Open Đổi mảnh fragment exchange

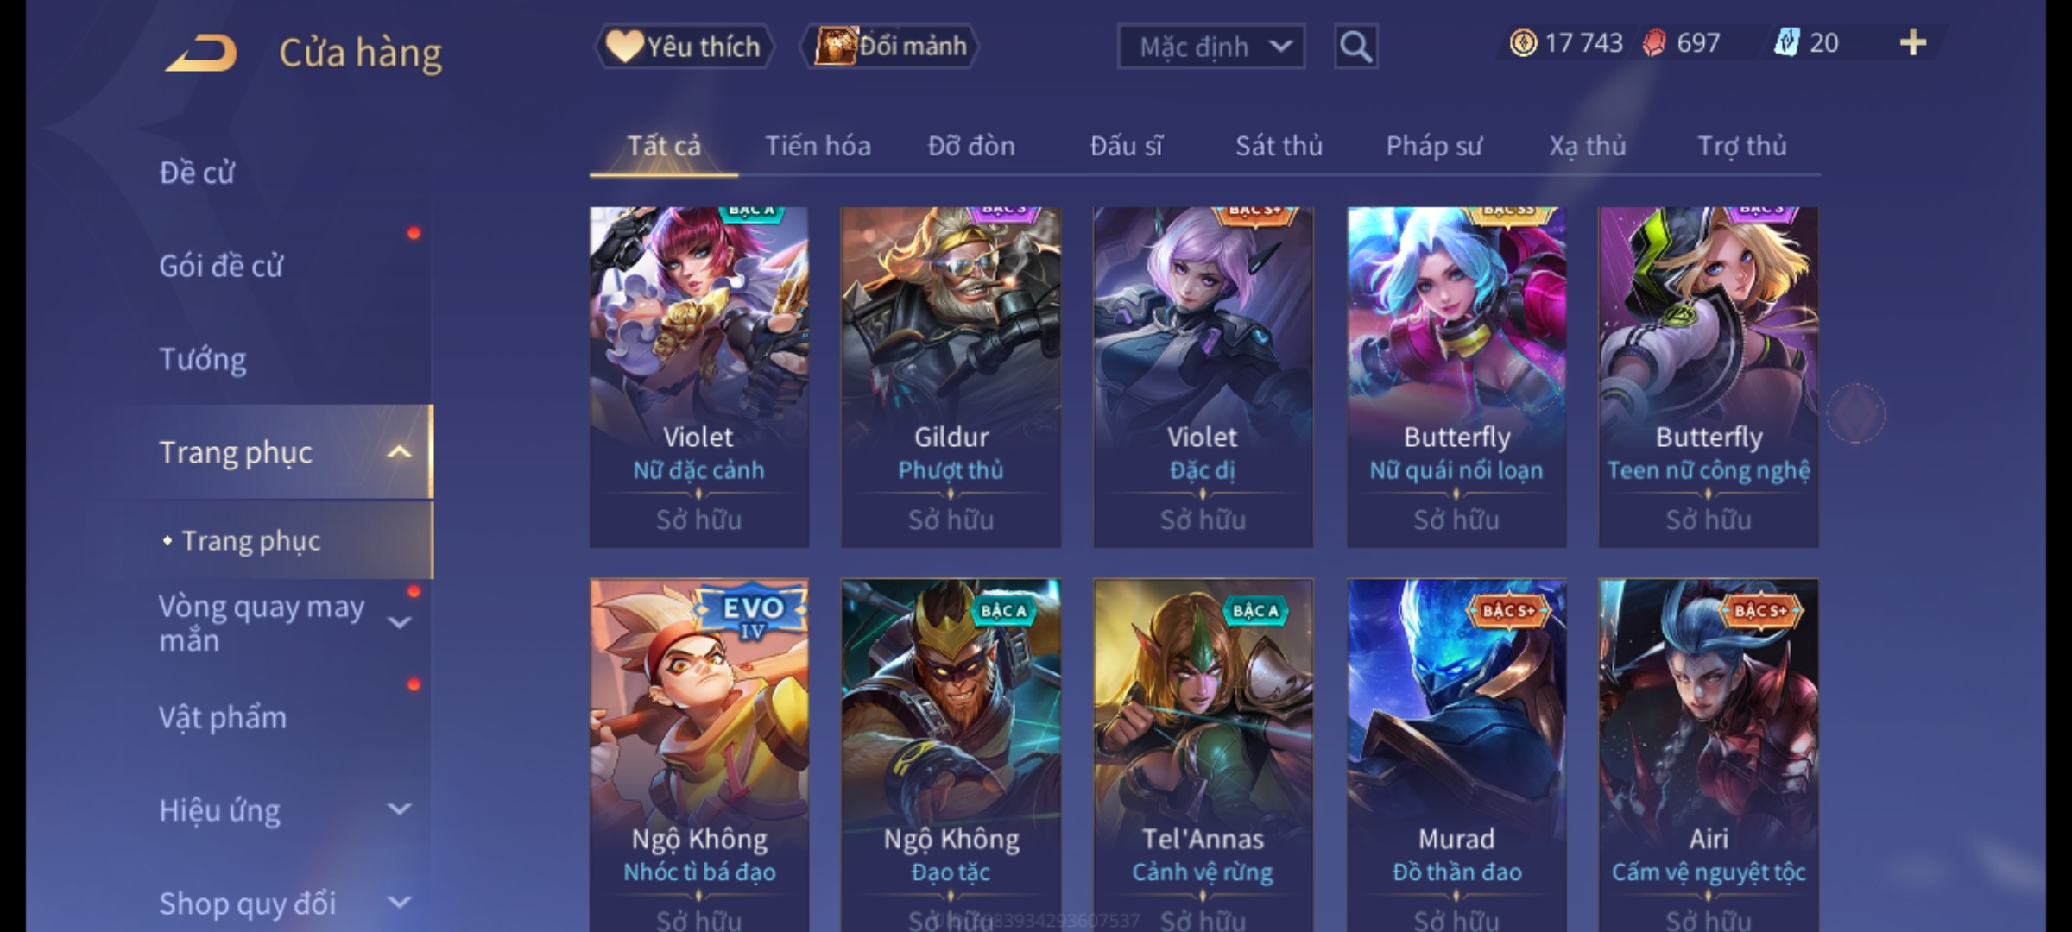point(890,46)
